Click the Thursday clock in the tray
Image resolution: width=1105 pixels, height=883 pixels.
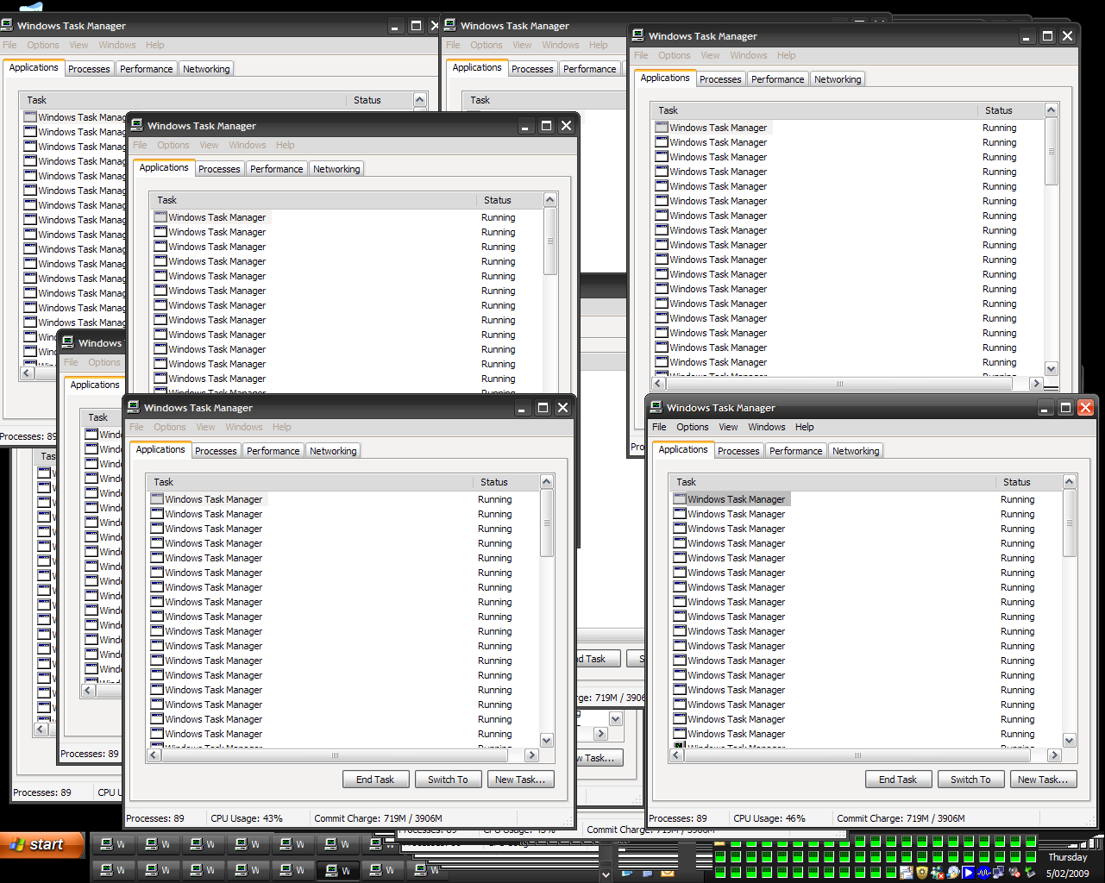click(1067, 857)
